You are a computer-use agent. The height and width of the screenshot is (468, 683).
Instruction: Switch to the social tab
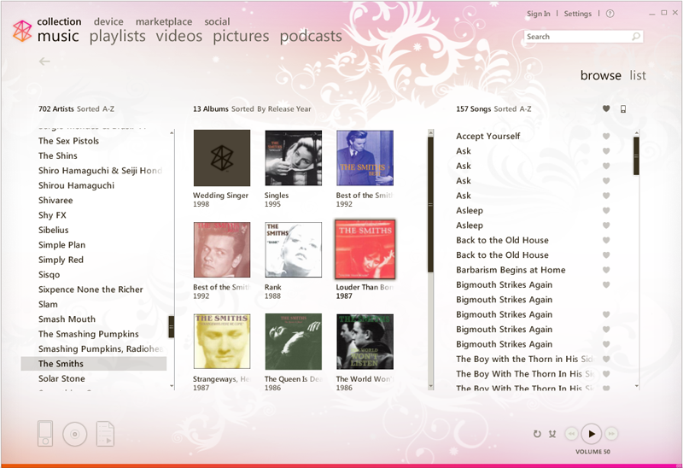pos(217,21)
